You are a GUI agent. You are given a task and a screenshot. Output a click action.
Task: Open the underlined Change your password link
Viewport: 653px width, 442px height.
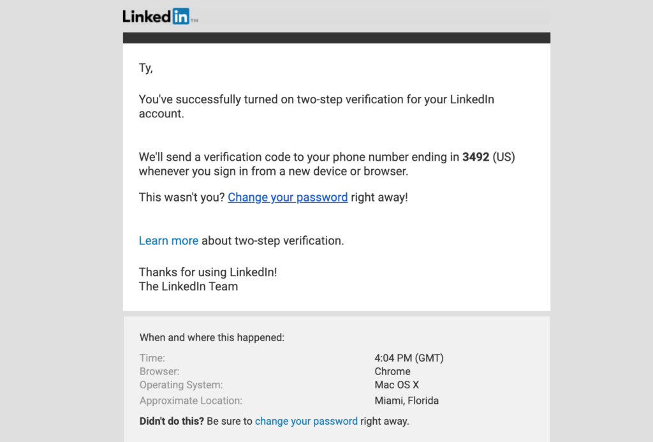click(288, 197)
